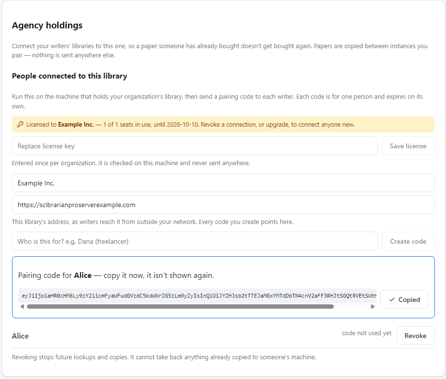Image resolution: width=446 pixels, height=379 pixels.
Task: Click the description beginning 'Connect your writers' libraries'
Action: [x=220, y=51]
